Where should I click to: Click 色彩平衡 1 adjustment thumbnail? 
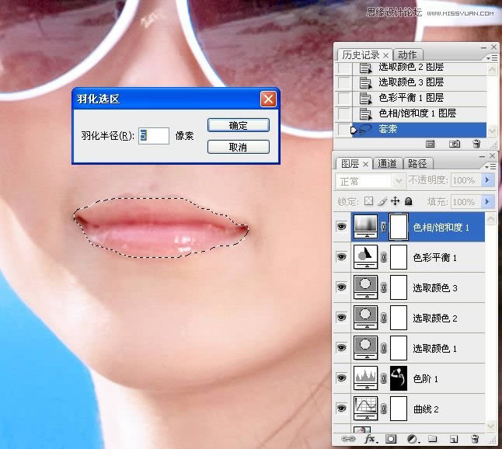click(x=365, y=257)
